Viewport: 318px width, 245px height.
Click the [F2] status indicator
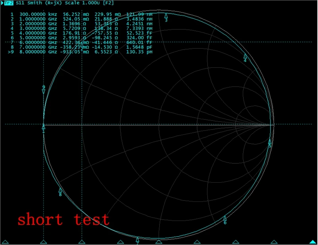click(108, 3)
